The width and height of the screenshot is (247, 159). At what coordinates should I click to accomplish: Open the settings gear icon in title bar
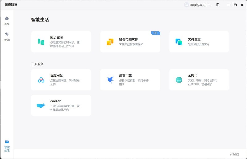(218, 5)
